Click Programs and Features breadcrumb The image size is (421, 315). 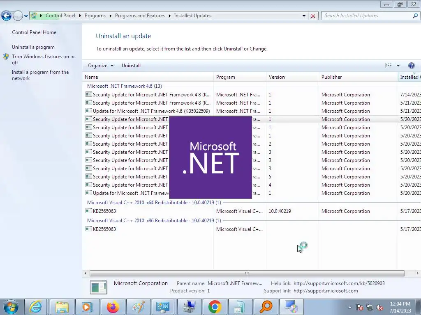(140, 16)
